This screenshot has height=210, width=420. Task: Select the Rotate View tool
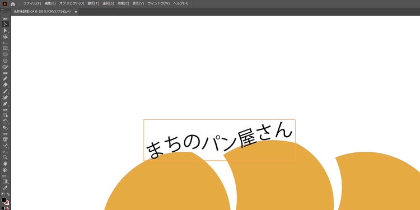coord(5,170)
